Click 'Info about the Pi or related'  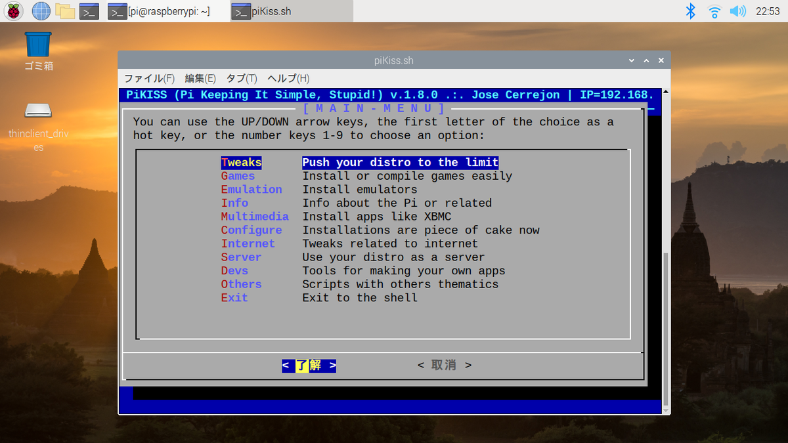[397, 203]
